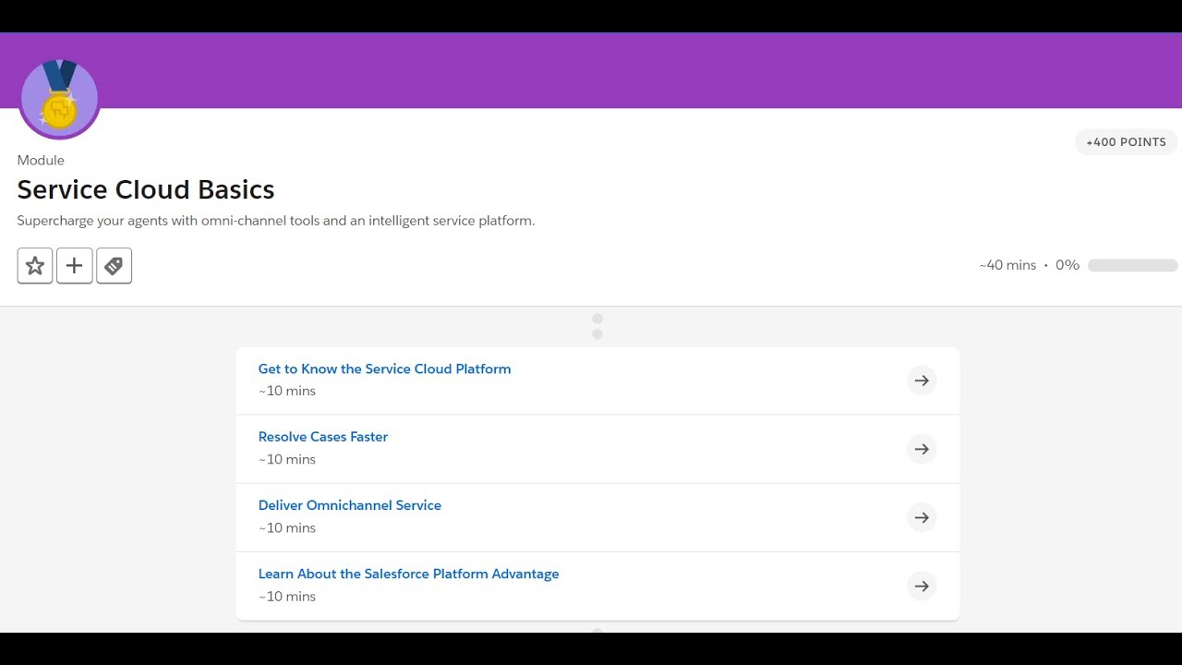Open Learn About the Salesforce Platform Advantage
The width and height of the screenshot is (1182, 665).
(x=408, y=574)
